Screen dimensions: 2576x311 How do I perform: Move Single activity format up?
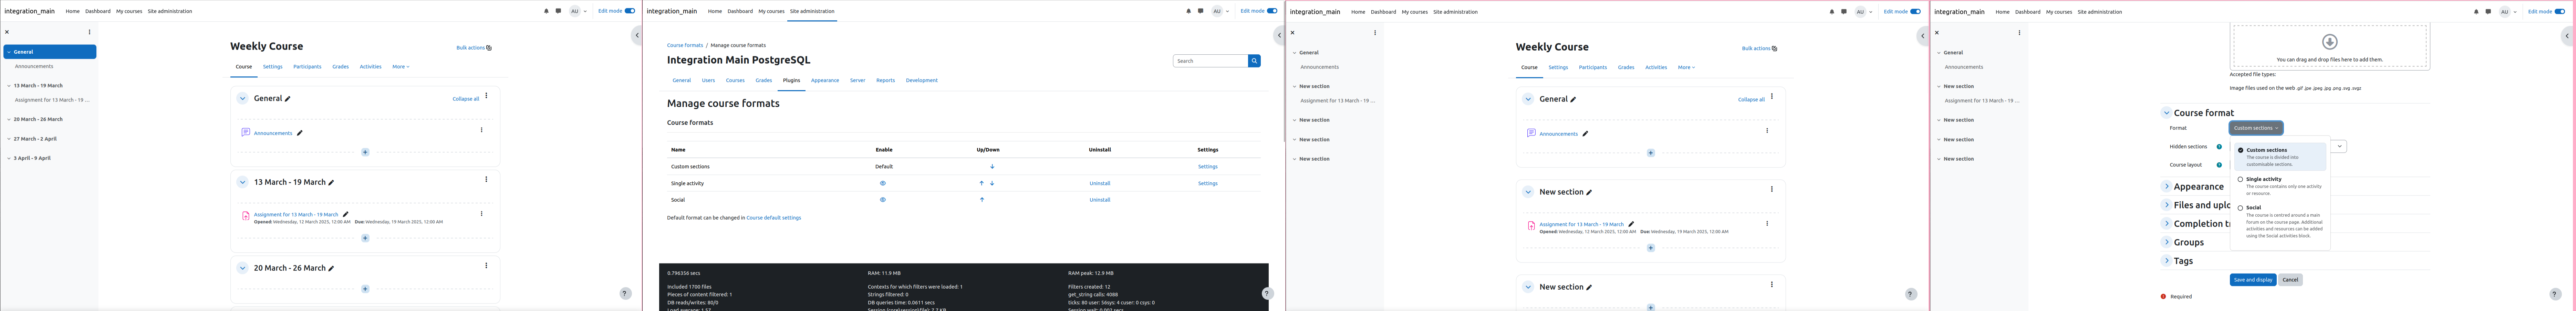point(982,184)
